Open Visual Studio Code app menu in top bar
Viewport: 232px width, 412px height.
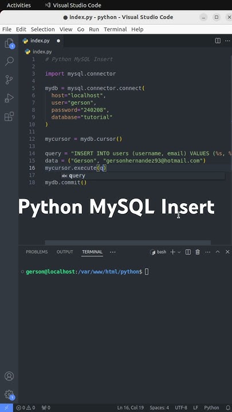[73, 5]
